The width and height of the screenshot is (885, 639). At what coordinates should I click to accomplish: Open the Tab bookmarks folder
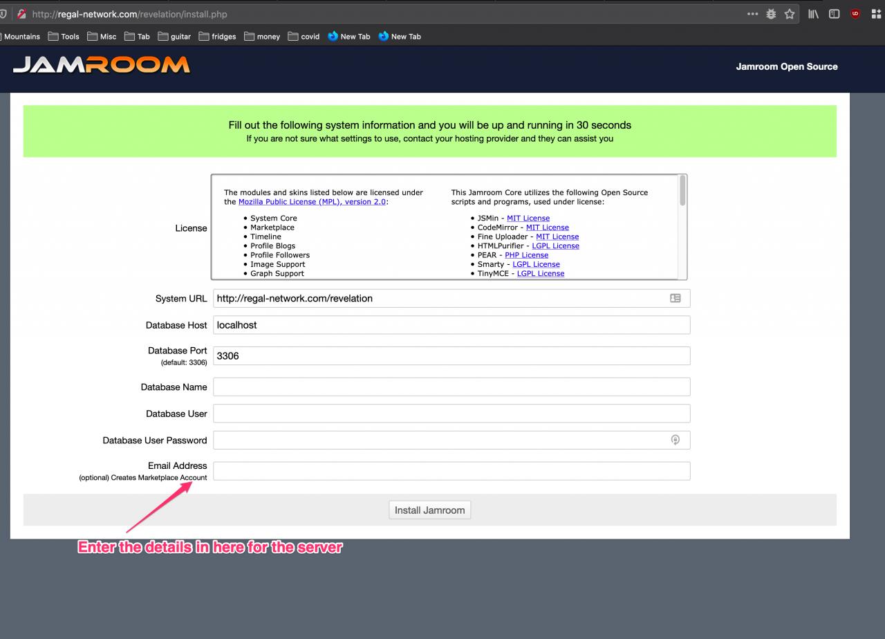[x=137, y=37]
